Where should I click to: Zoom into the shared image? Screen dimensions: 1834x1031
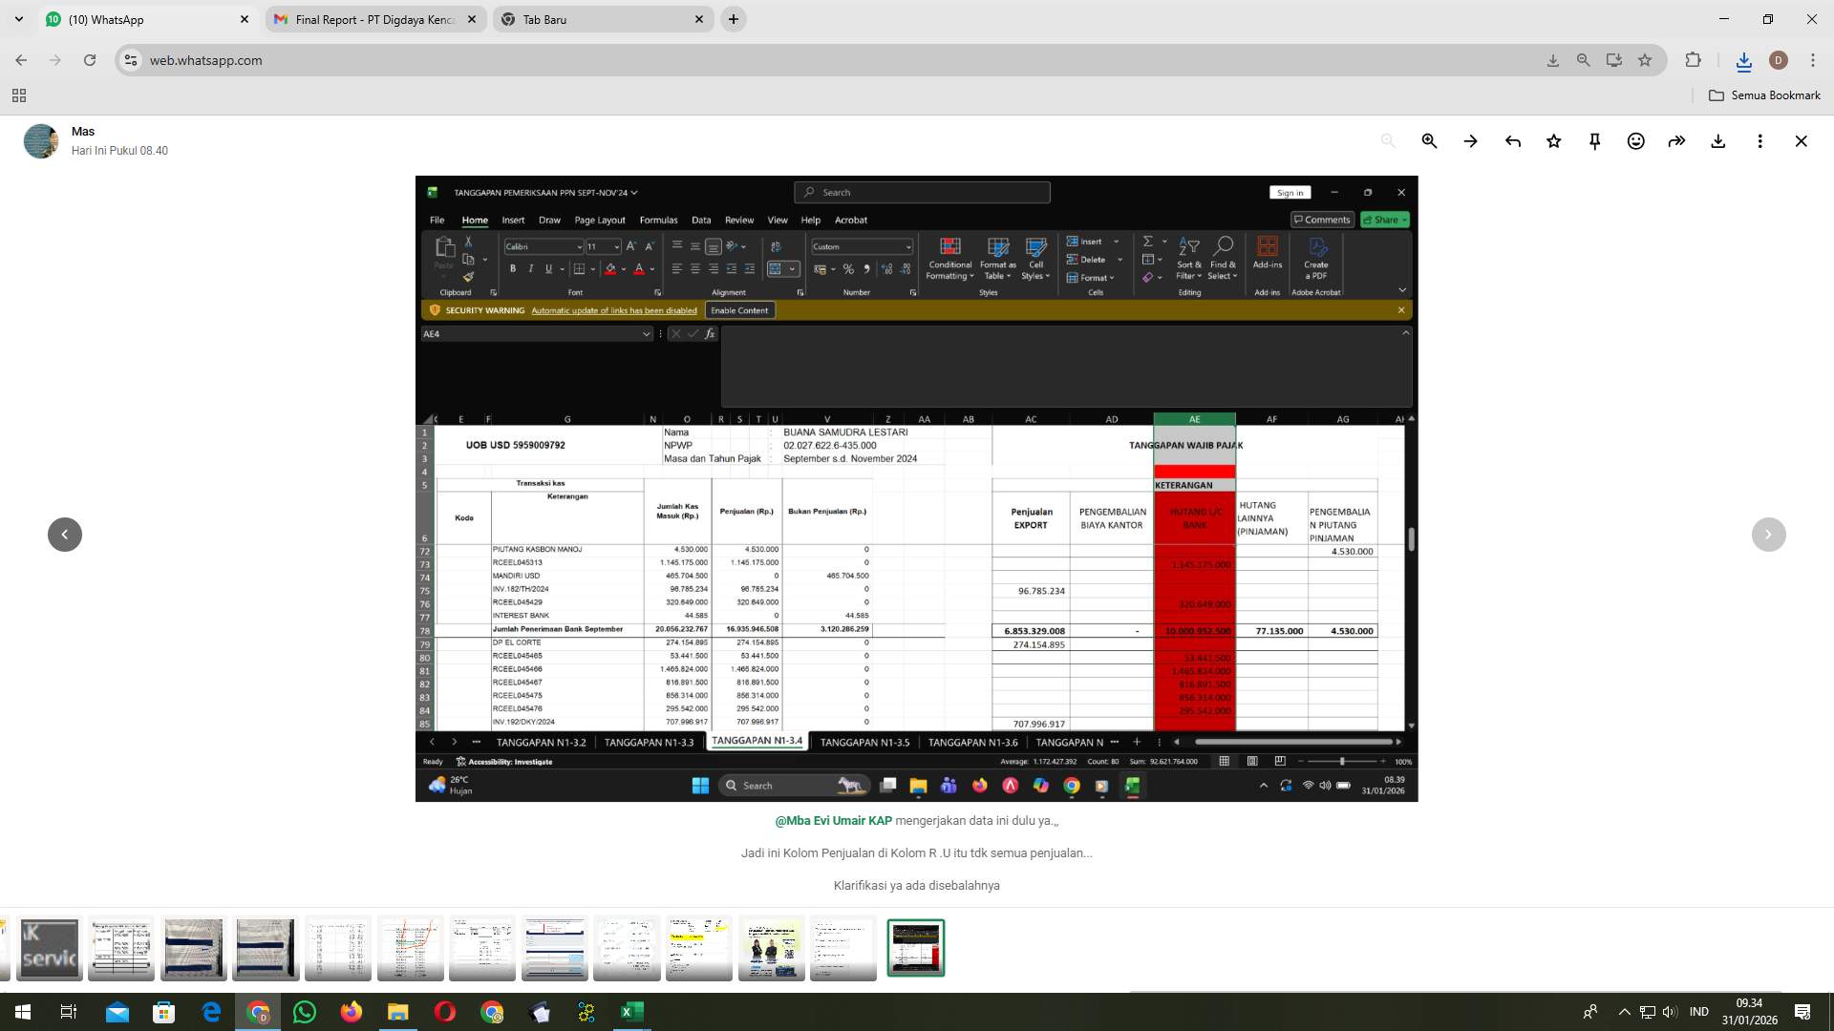coord(1430,140)
